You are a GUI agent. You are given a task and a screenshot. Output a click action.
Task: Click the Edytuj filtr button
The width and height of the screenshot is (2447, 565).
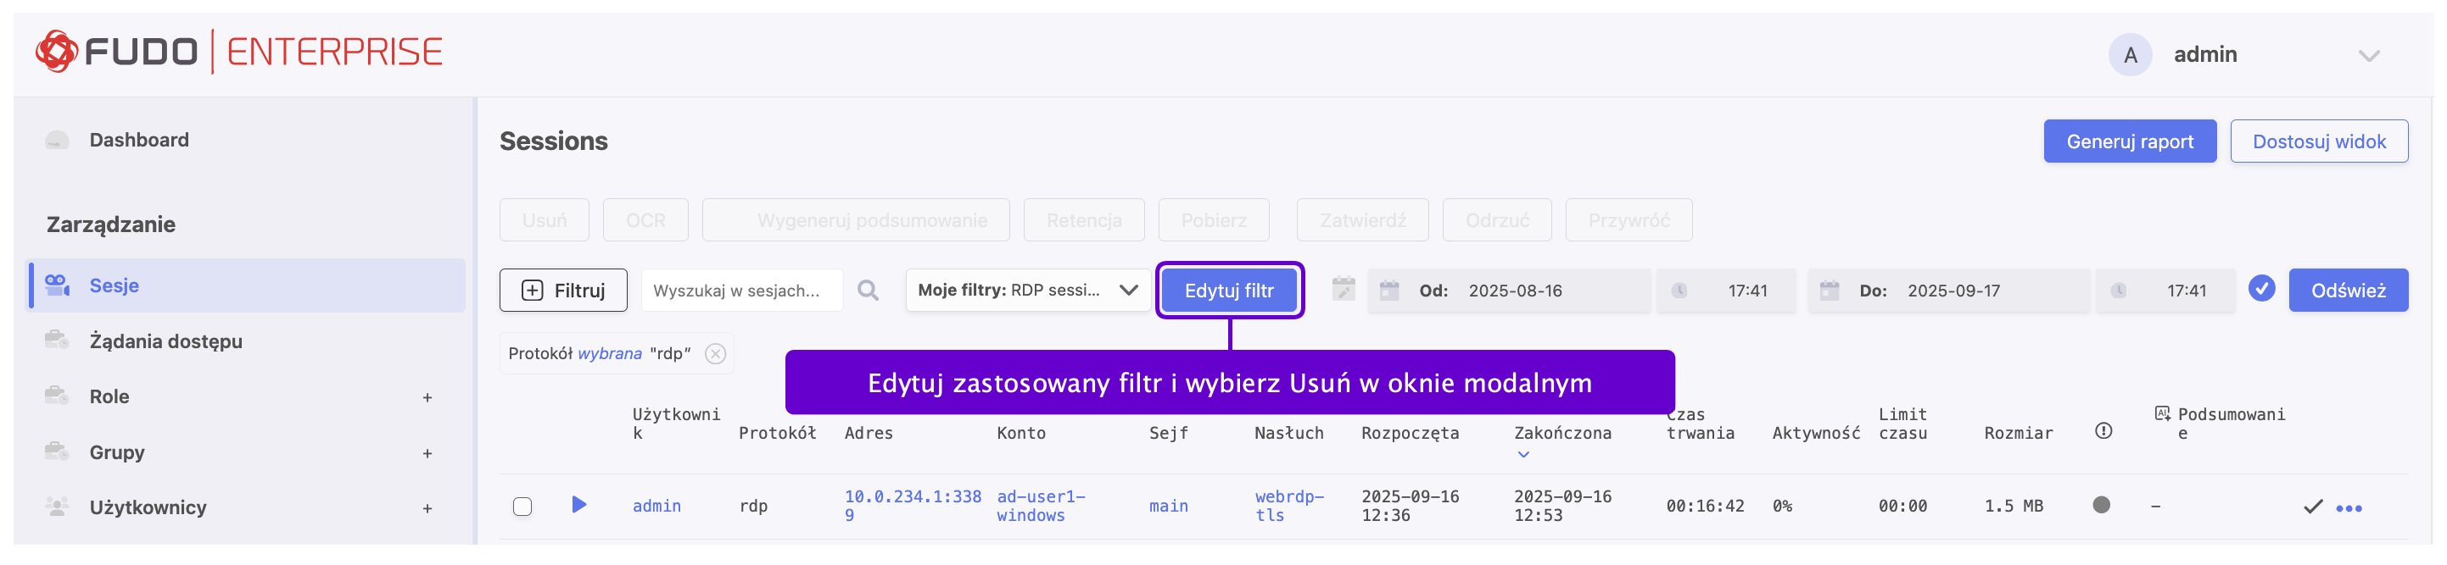coord(1228,291)
